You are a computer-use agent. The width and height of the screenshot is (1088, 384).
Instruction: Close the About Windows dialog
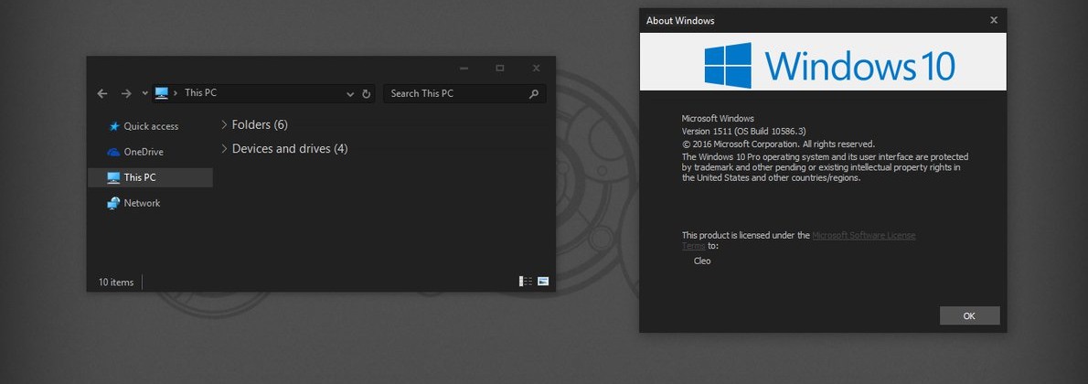[994, 20]
